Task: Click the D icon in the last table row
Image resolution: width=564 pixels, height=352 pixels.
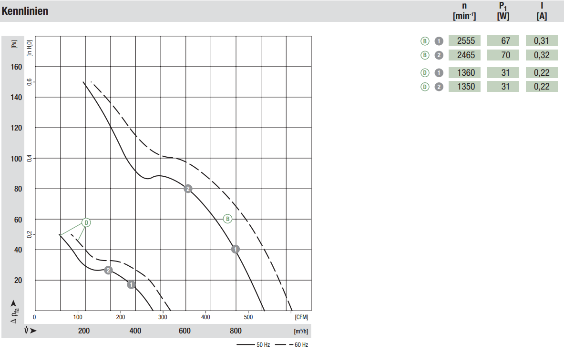Action: pyautogui.click(x=425, y=87)
